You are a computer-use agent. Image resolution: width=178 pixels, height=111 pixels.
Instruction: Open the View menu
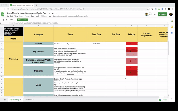pos(16,16)
